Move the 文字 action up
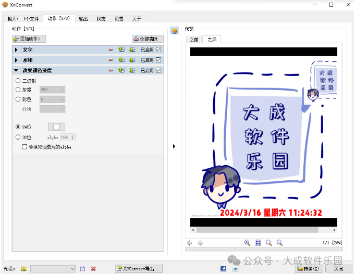This screenshot has width=355, height=274. tap(121, 49)
